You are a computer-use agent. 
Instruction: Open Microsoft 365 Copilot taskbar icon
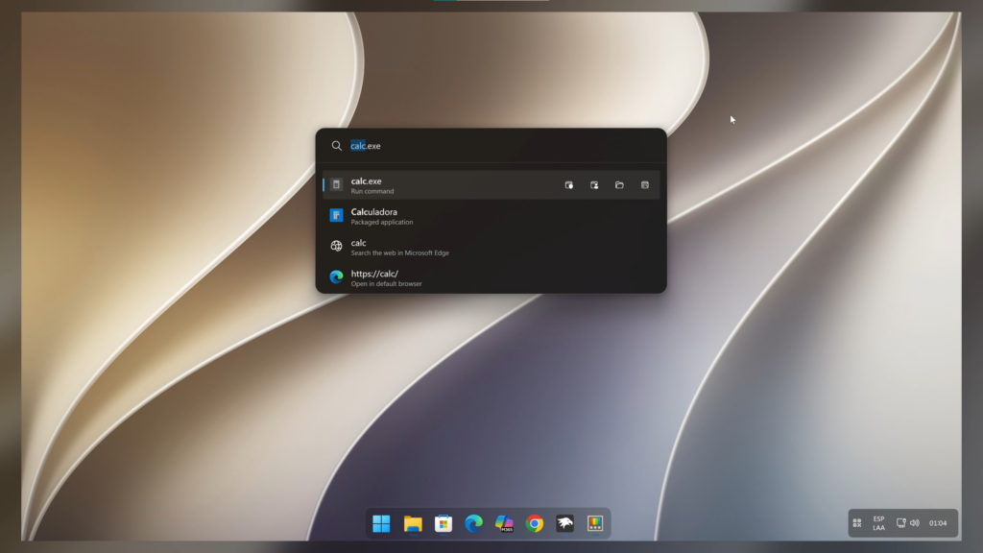tap(504, 523)
